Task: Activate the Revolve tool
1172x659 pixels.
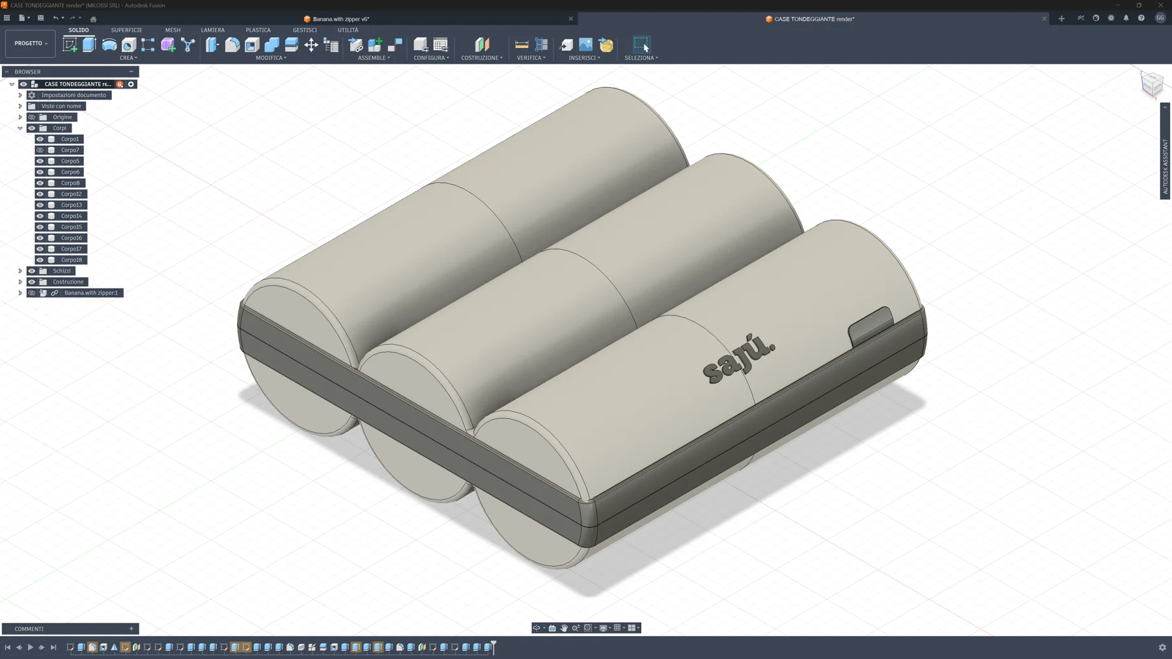Action: click(109, 44)
